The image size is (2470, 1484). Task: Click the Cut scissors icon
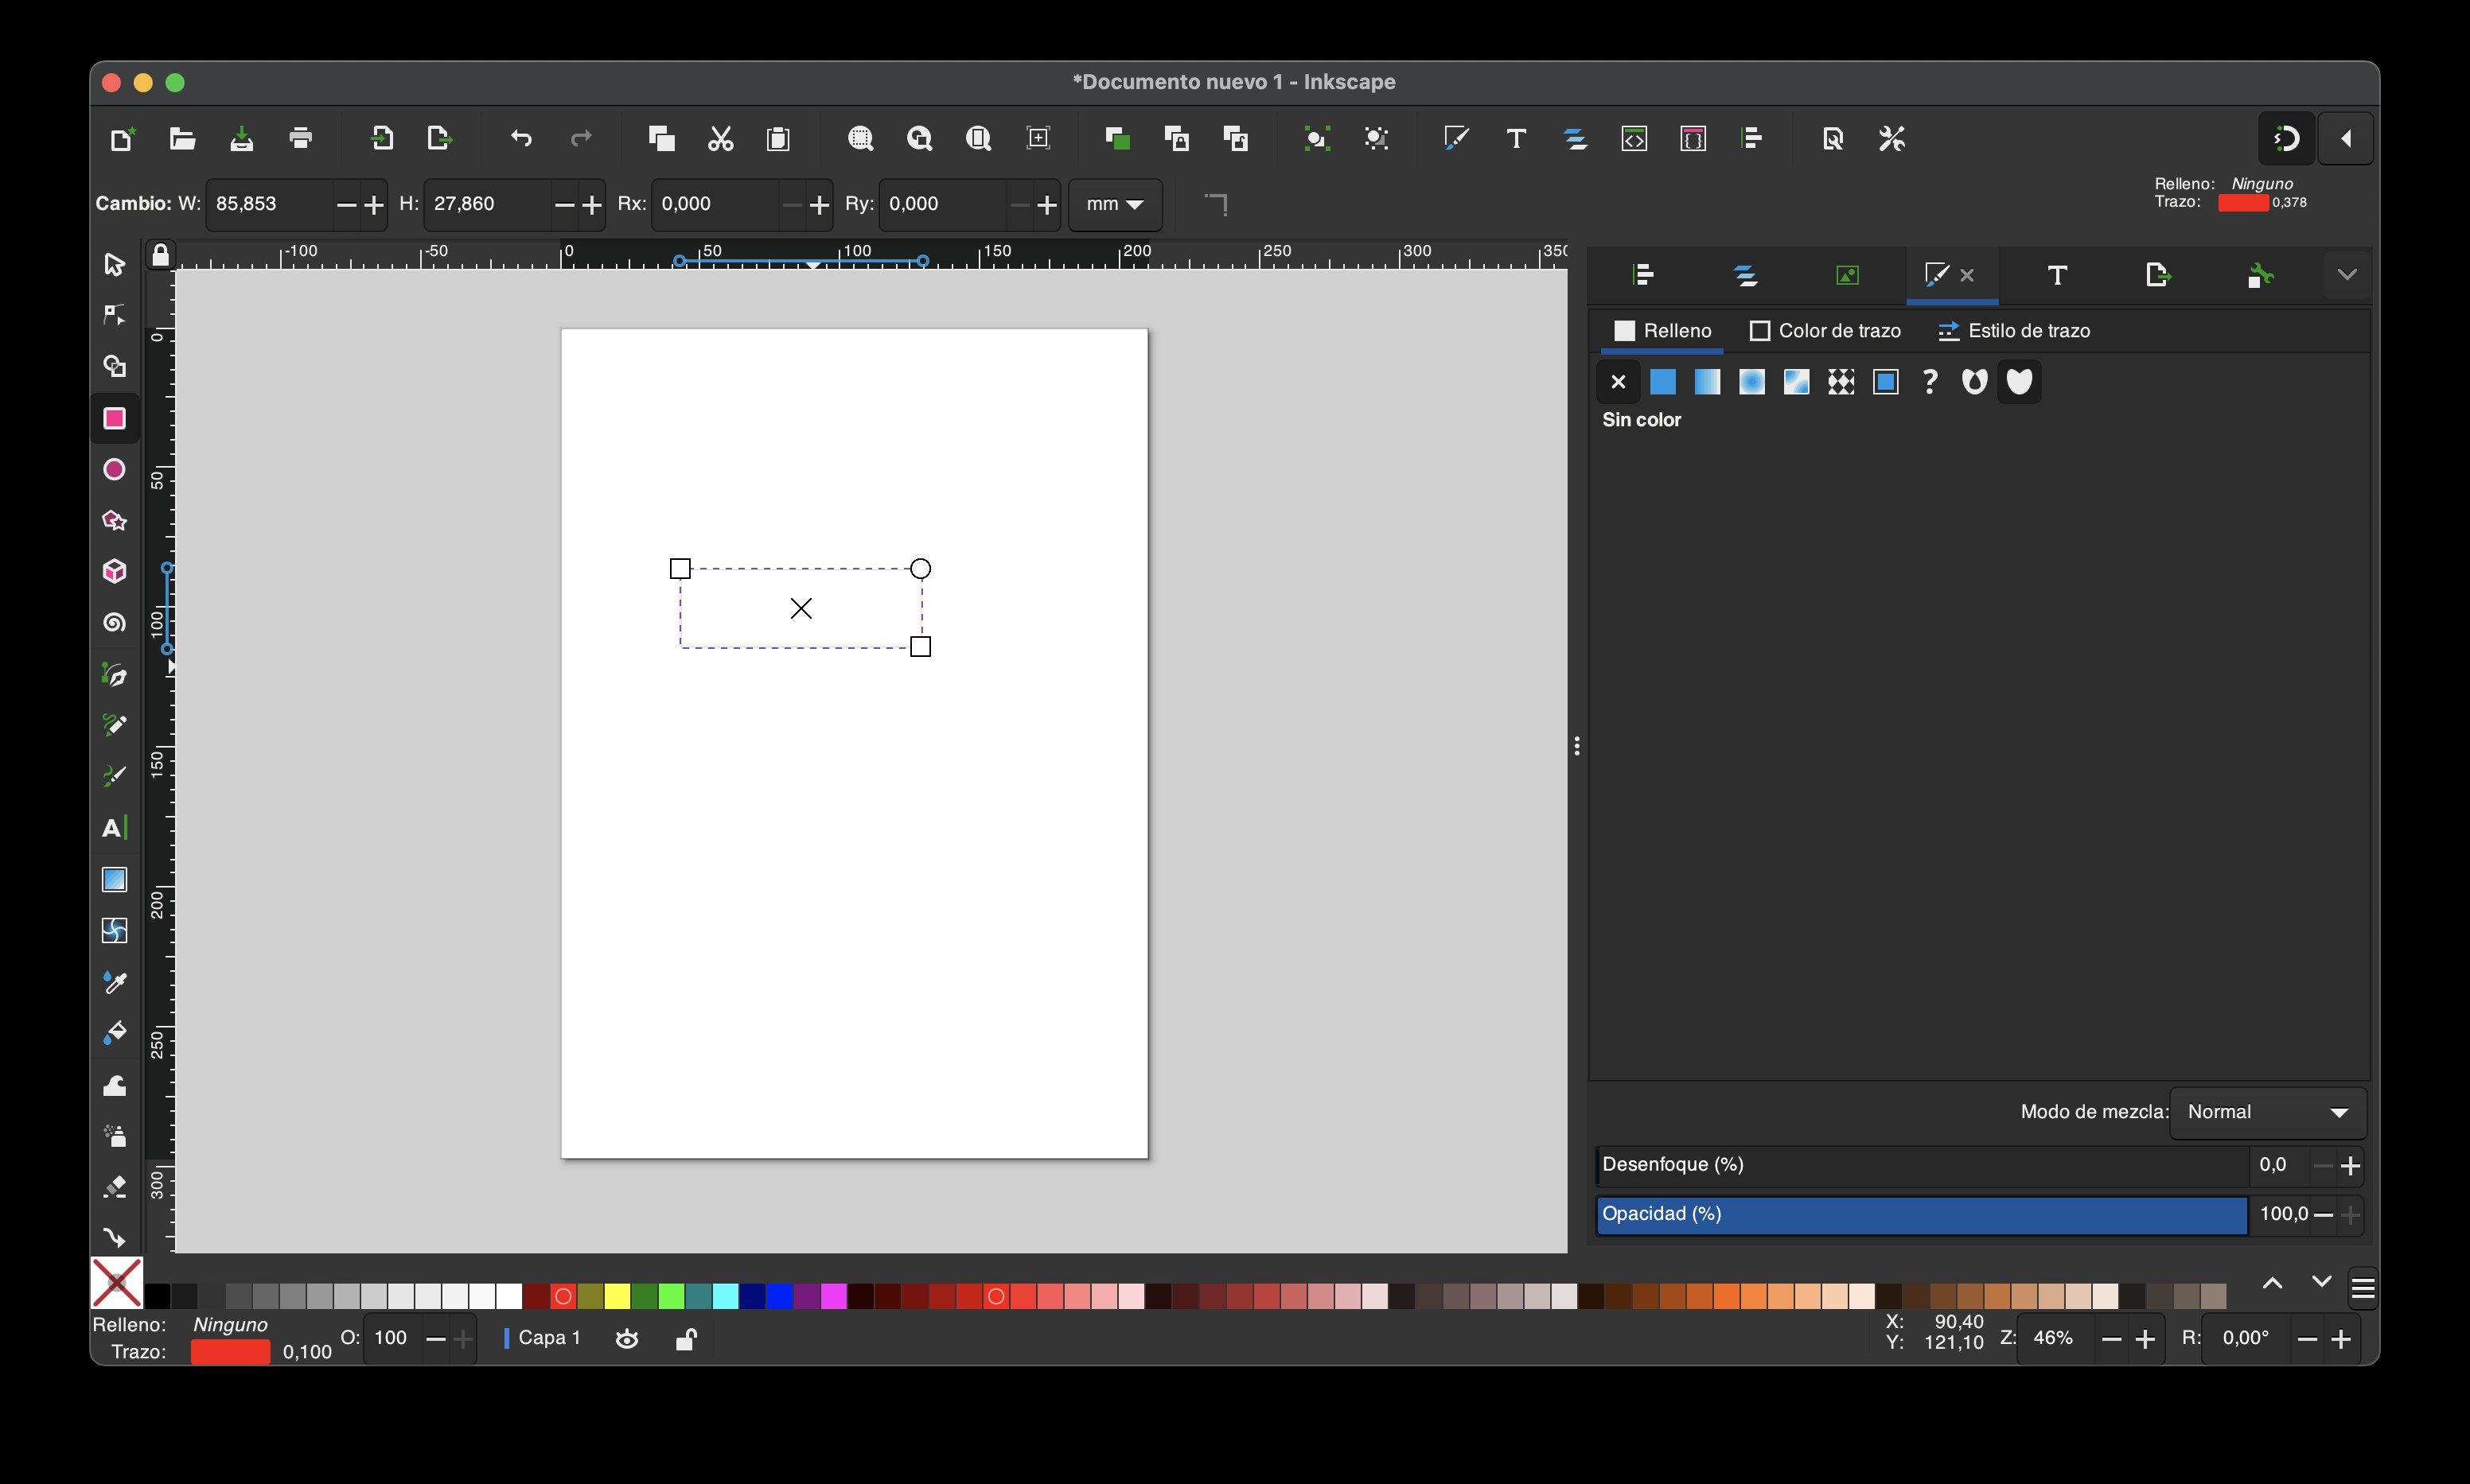[x=720, y=139]
